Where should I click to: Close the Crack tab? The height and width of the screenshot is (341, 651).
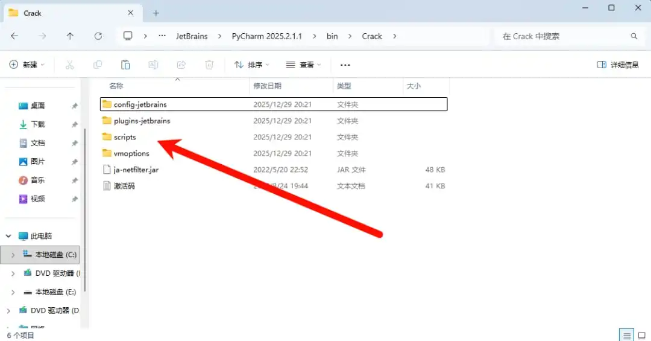pyautogui.click(x=130, y=13)
